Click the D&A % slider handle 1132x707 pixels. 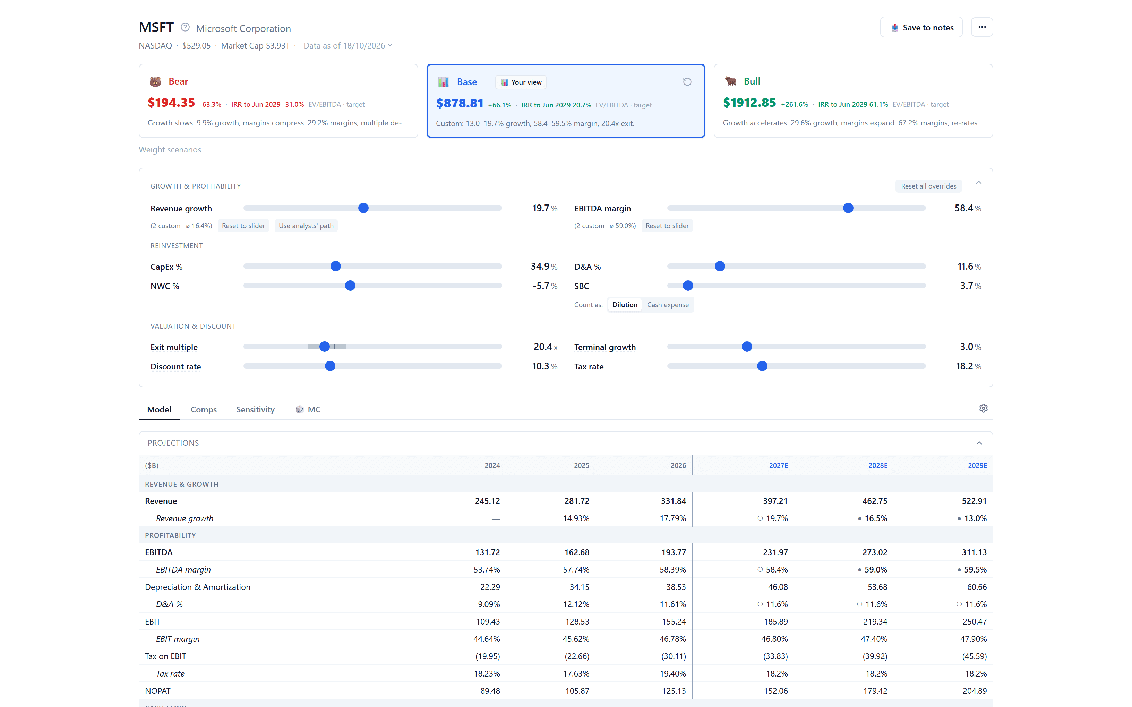point(720,266)
